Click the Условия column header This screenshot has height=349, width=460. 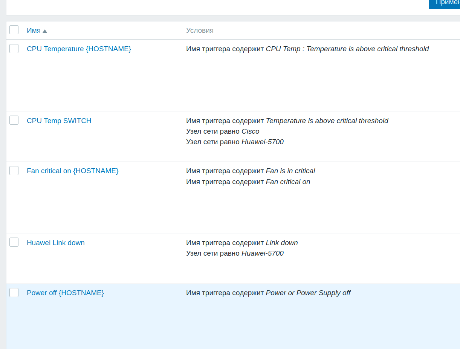tap(200, 30)
